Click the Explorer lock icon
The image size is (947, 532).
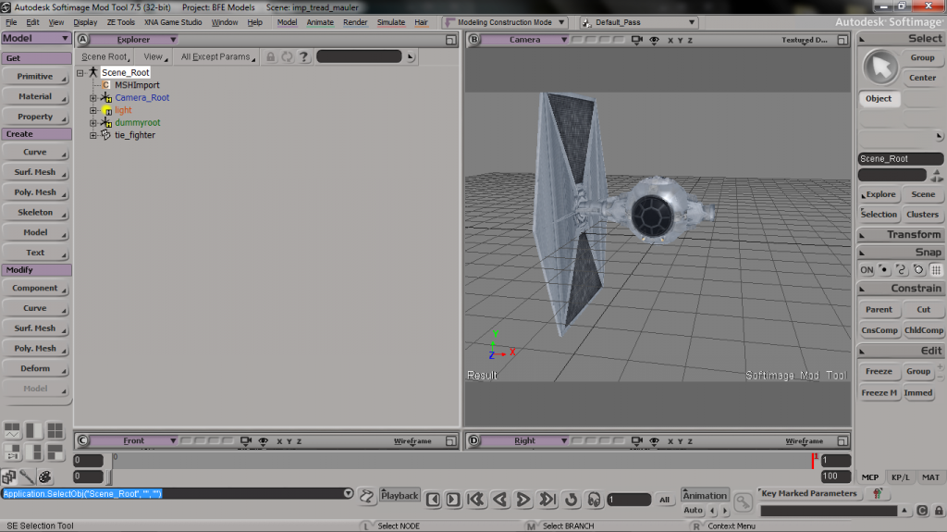point(271,56)
